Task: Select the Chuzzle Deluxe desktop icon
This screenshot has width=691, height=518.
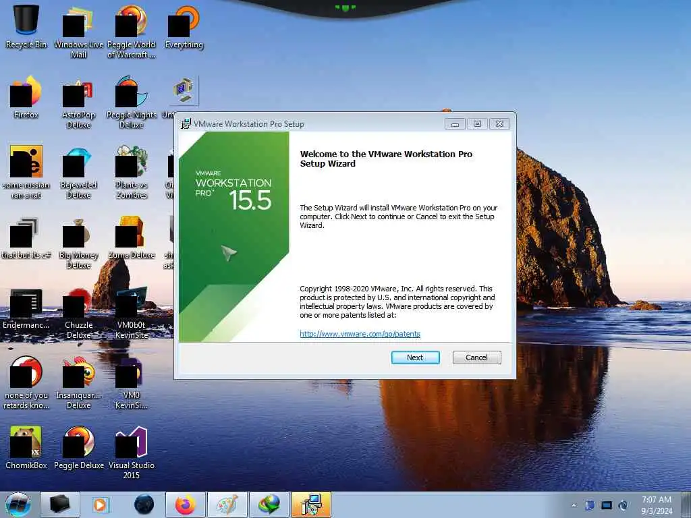Action: click(78, 313)
